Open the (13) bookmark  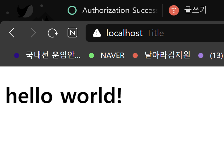[210, 55]
